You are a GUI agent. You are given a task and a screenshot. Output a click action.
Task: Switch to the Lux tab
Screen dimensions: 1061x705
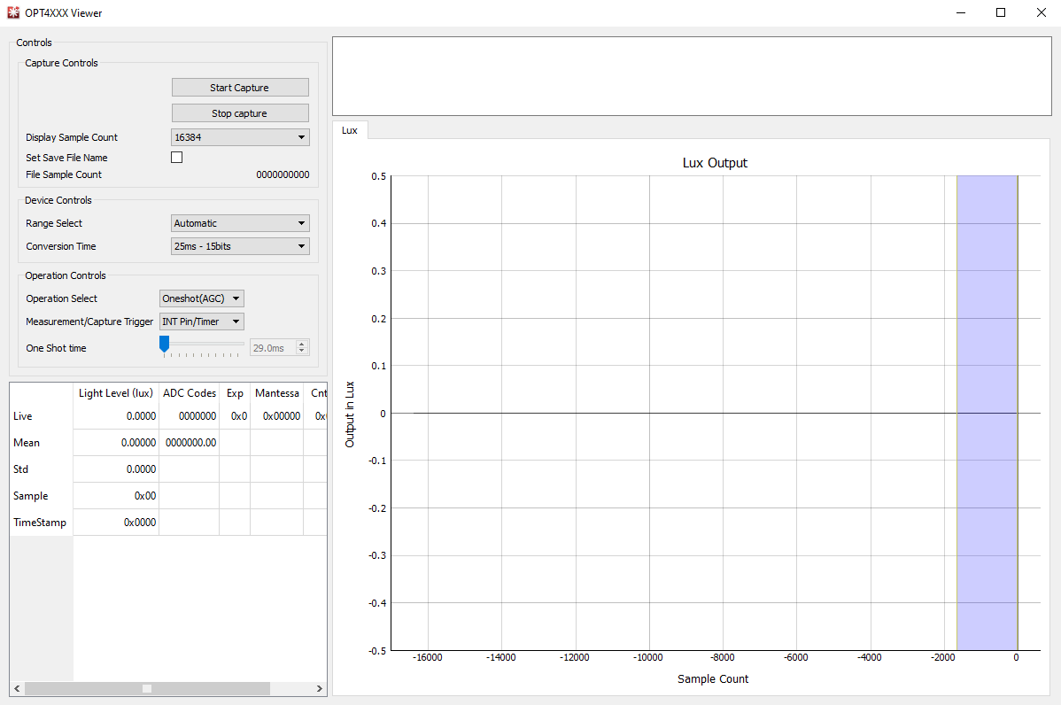coord(350,130)
